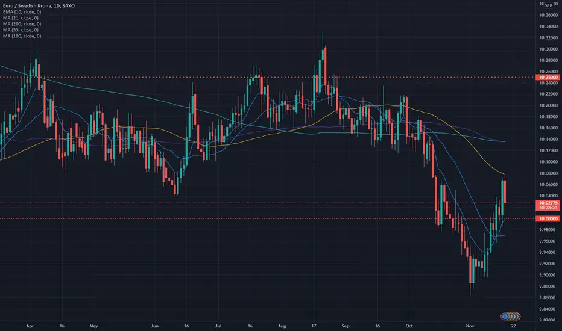Image resolution: width=562 pixels, height=331 pixels.
Task: Click the 9.94000 value on the price axis
Action: click(x=548, y=252)
